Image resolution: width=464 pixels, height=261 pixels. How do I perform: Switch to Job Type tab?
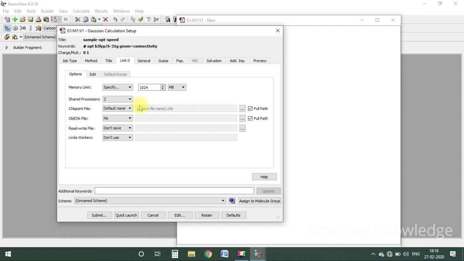70,61
